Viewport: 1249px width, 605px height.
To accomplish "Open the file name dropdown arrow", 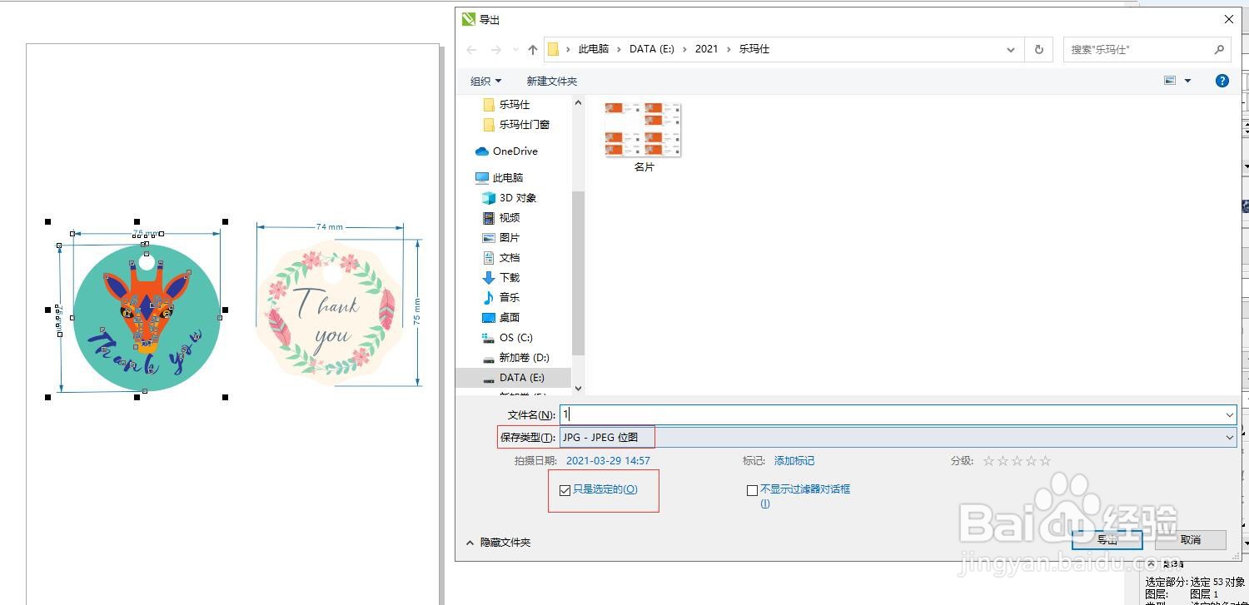I will tap(1229, 414).
